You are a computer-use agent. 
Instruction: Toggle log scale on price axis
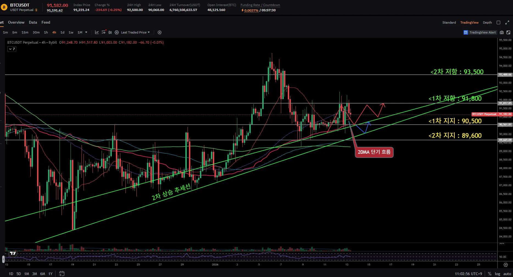(x=497, y=274)
